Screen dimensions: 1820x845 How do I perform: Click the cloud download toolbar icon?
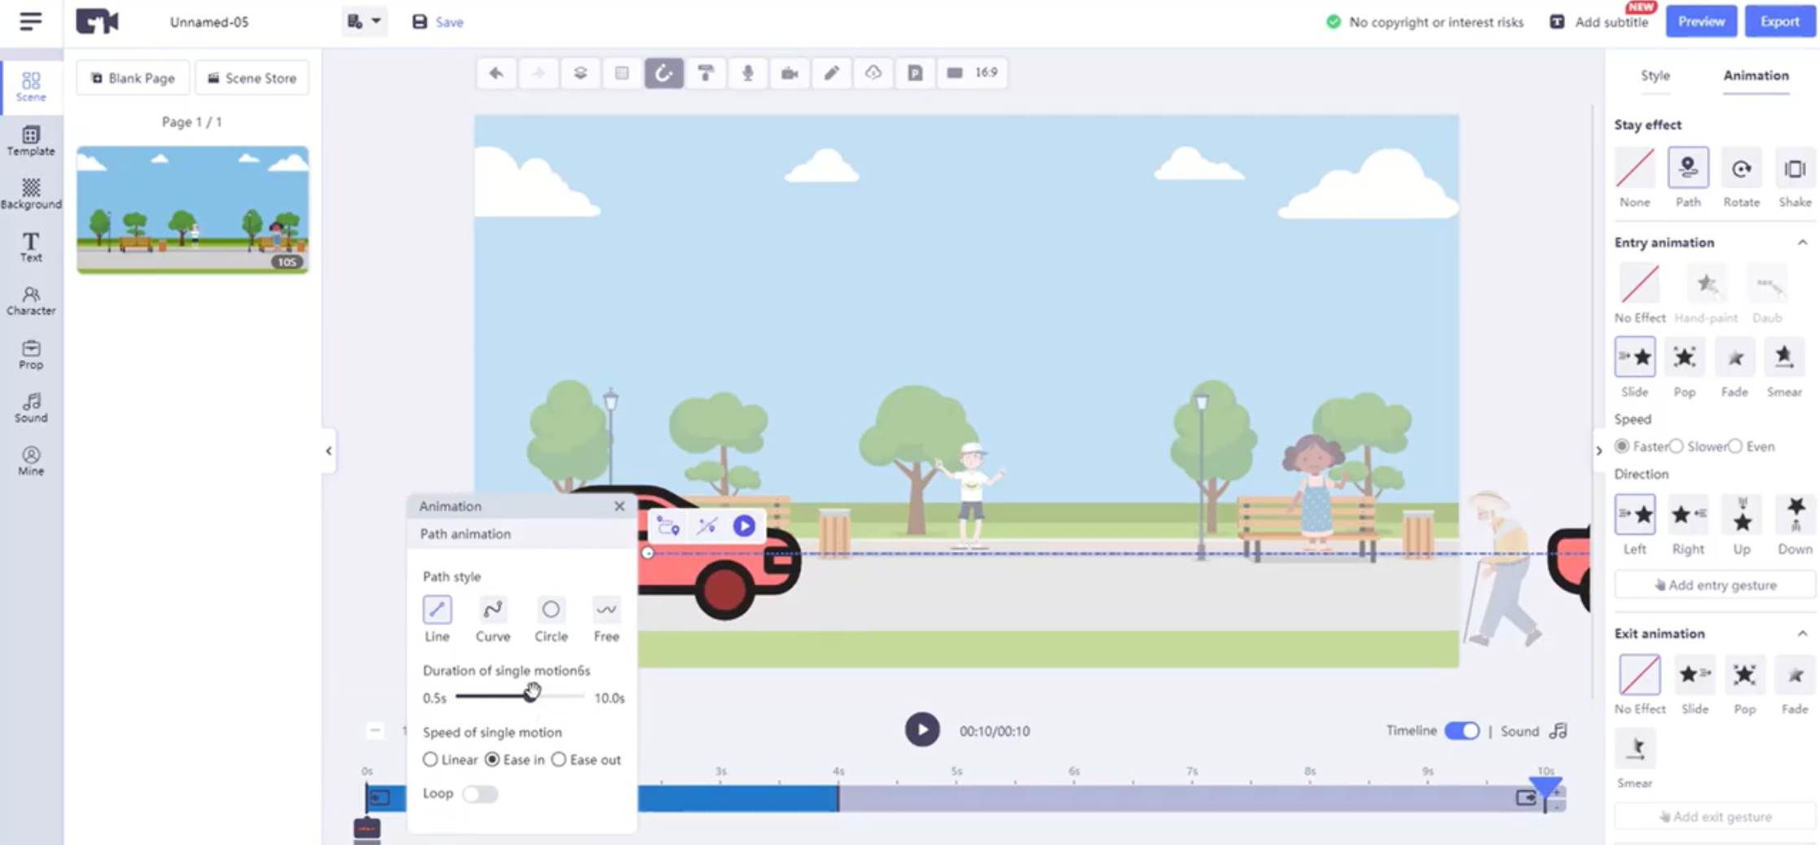[x=873, y=73]
